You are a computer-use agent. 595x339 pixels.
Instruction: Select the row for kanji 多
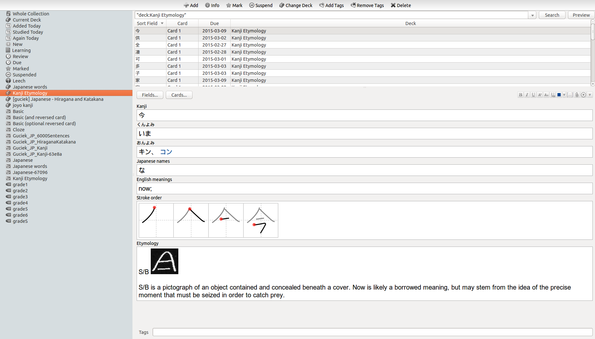click(362, 66)
